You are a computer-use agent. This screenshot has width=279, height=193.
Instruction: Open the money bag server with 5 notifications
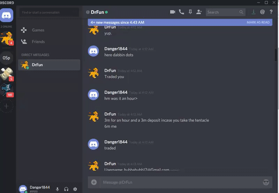pyautogui.click(x=7, y=74)
